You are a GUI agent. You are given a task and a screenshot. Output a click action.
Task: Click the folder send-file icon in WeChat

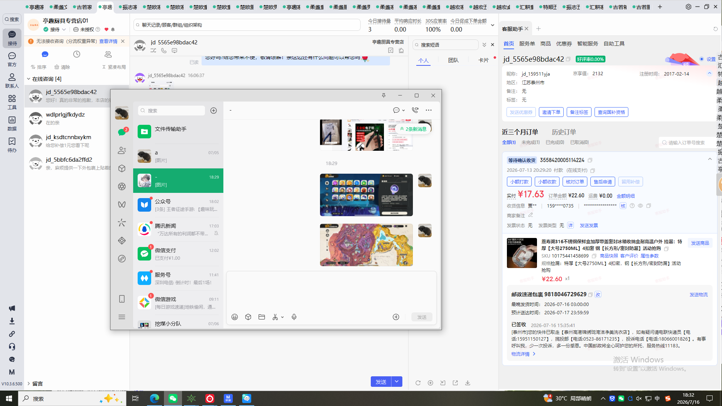(x=262, y=317)
